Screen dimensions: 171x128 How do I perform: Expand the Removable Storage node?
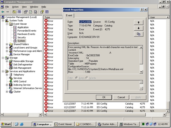click(7, 61)
